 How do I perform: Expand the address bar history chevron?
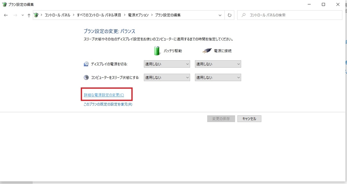click(x=220, y=15)
